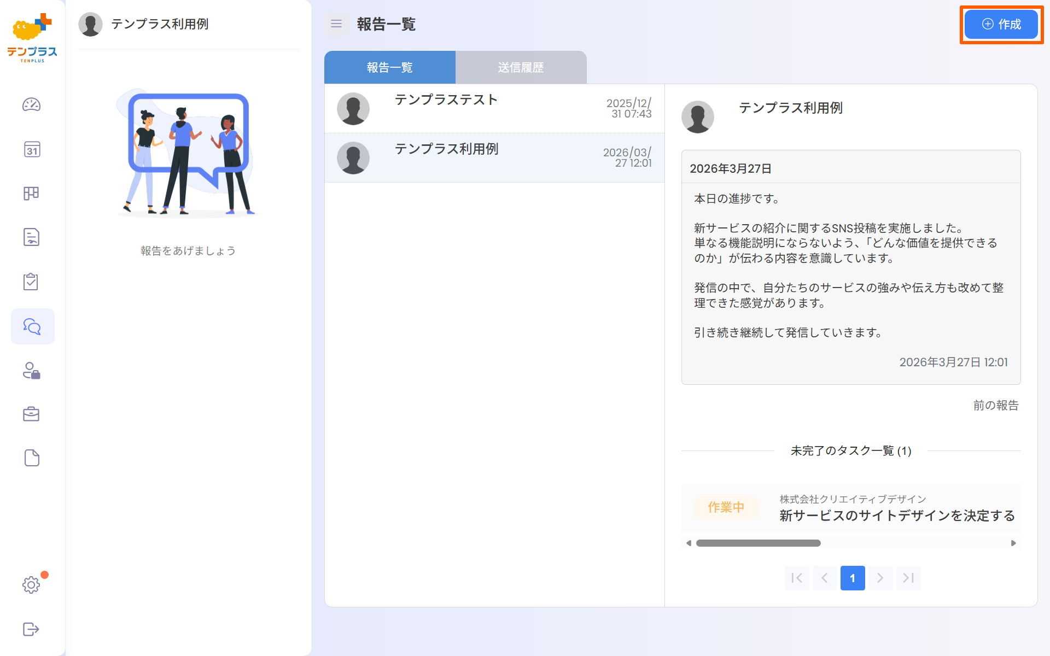Click the line 本日の進捗です。

737,198
